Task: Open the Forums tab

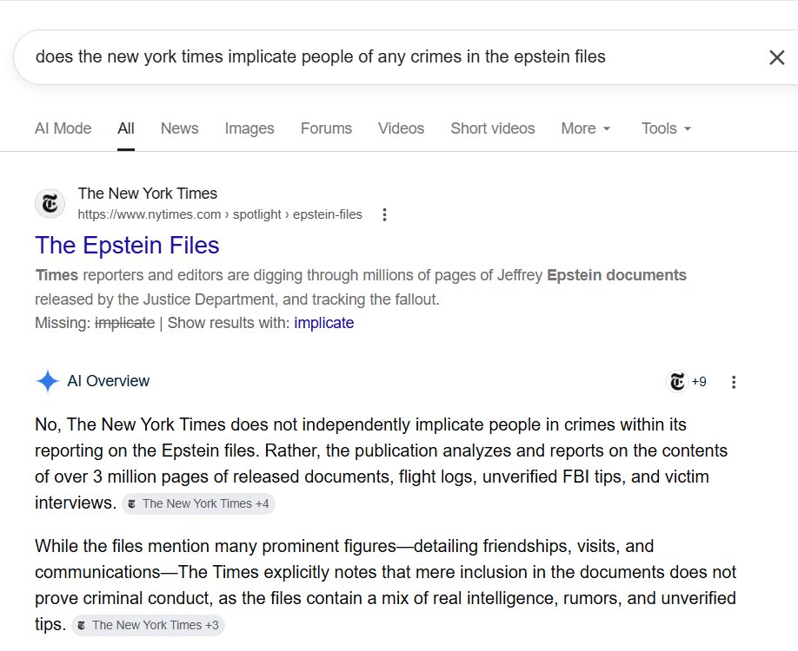Action: (x=326, y=128)
